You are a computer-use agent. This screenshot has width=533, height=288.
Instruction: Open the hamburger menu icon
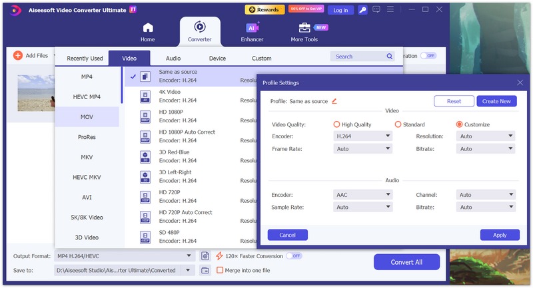(390, 9)
